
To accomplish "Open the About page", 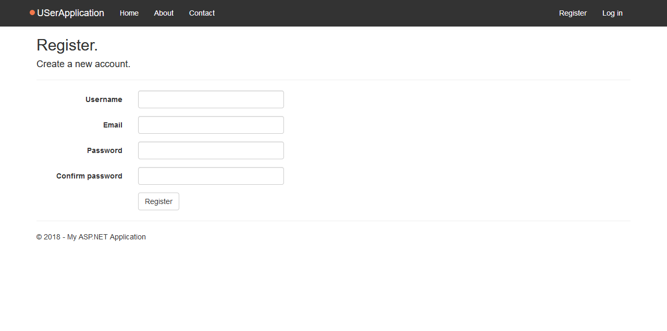I will pyautogui.click(x=164, y=13).
